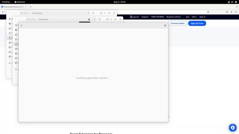Select Home in middle Files path bar
This screenshot has height=134, width=239.
(x=31, y=19)
